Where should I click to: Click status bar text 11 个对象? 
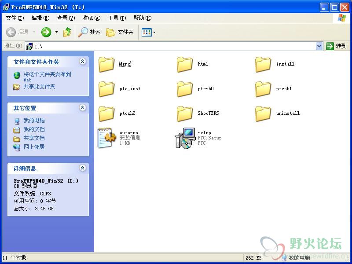[x=15, y=258]
